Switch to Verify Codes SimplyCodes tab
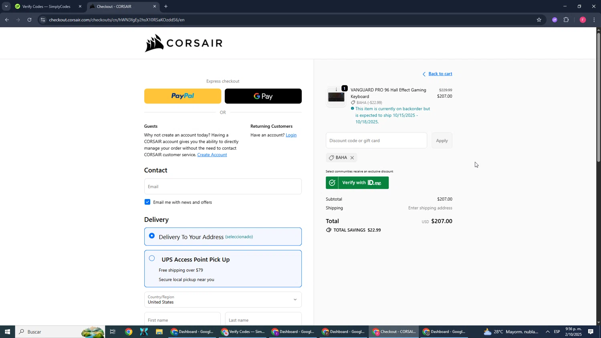This screenshot has width=601, height=338. click(46, 6)
